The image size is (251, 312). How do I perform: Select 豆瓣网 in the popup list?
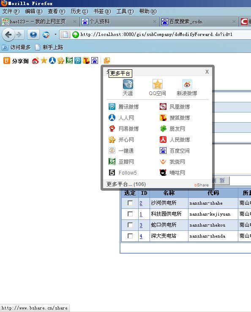(121, 161)
